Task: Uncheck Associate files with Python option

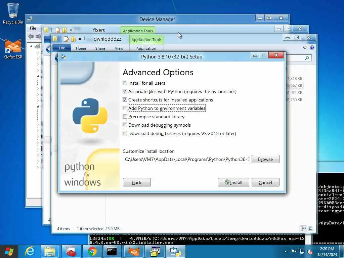Action: point(125,91)
